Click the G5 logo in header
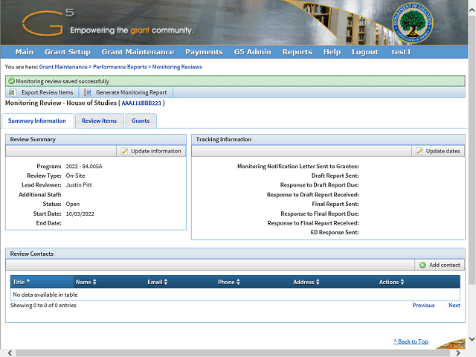Viewport: 476px width, 357px height. 45,22
